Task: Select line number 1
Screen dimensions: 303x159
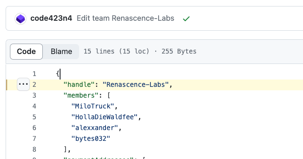Action: point(34,74)
